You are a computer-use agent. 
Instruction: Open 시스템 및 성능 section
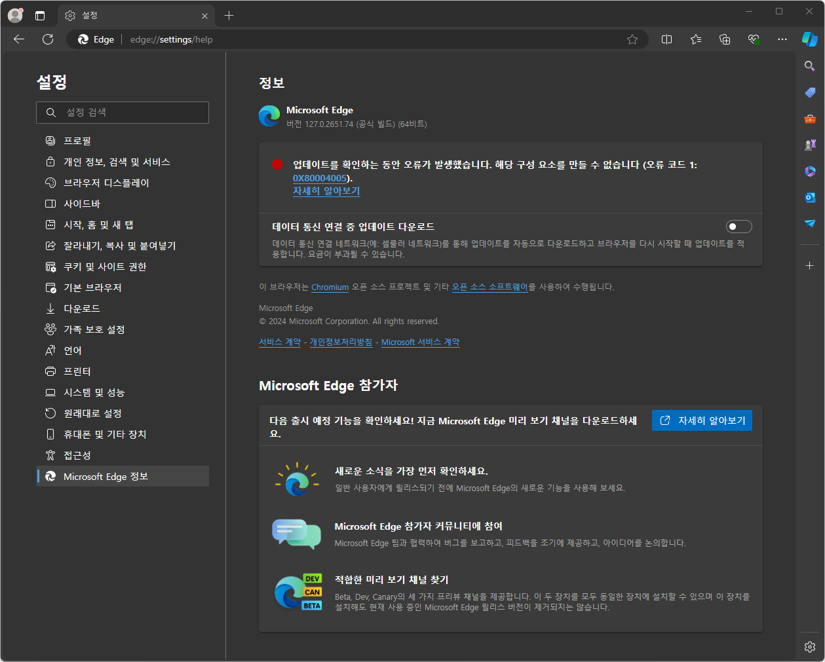[123, 392]
